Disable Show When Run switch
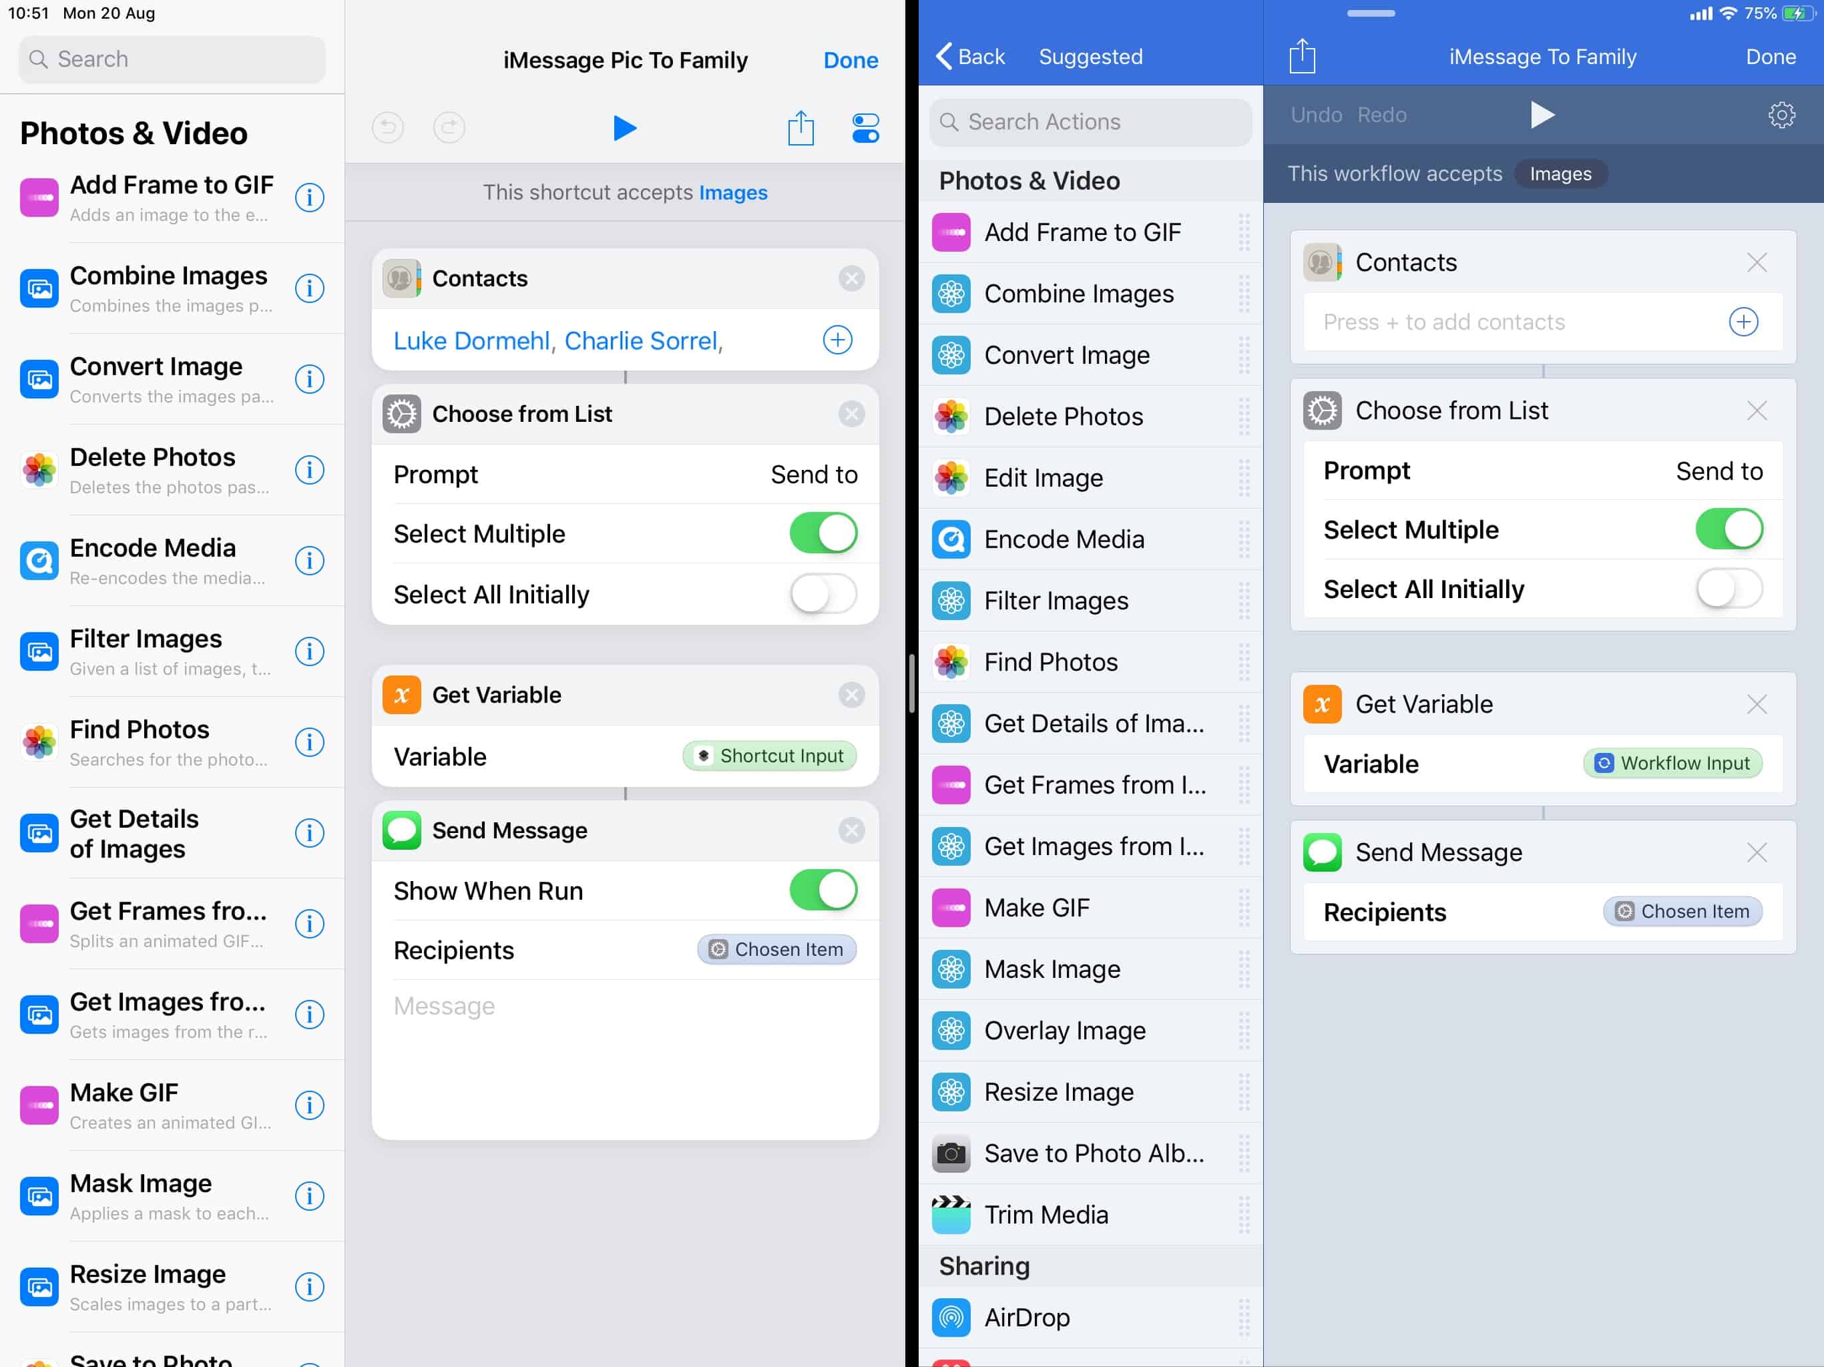Image resolution: width=1824 pixels, height=1367 pixels. (823, 890)
